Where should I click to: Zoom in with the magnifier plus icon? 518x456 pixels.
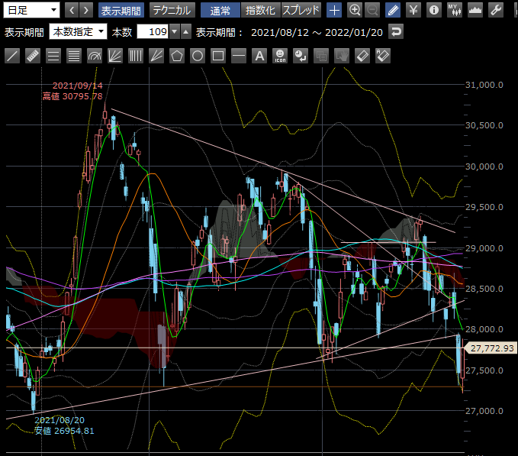[x=355, y=10]
